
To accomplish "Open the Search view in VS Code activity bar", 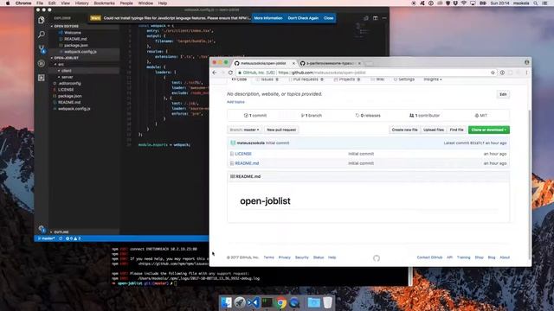I will tap(42, 35).
